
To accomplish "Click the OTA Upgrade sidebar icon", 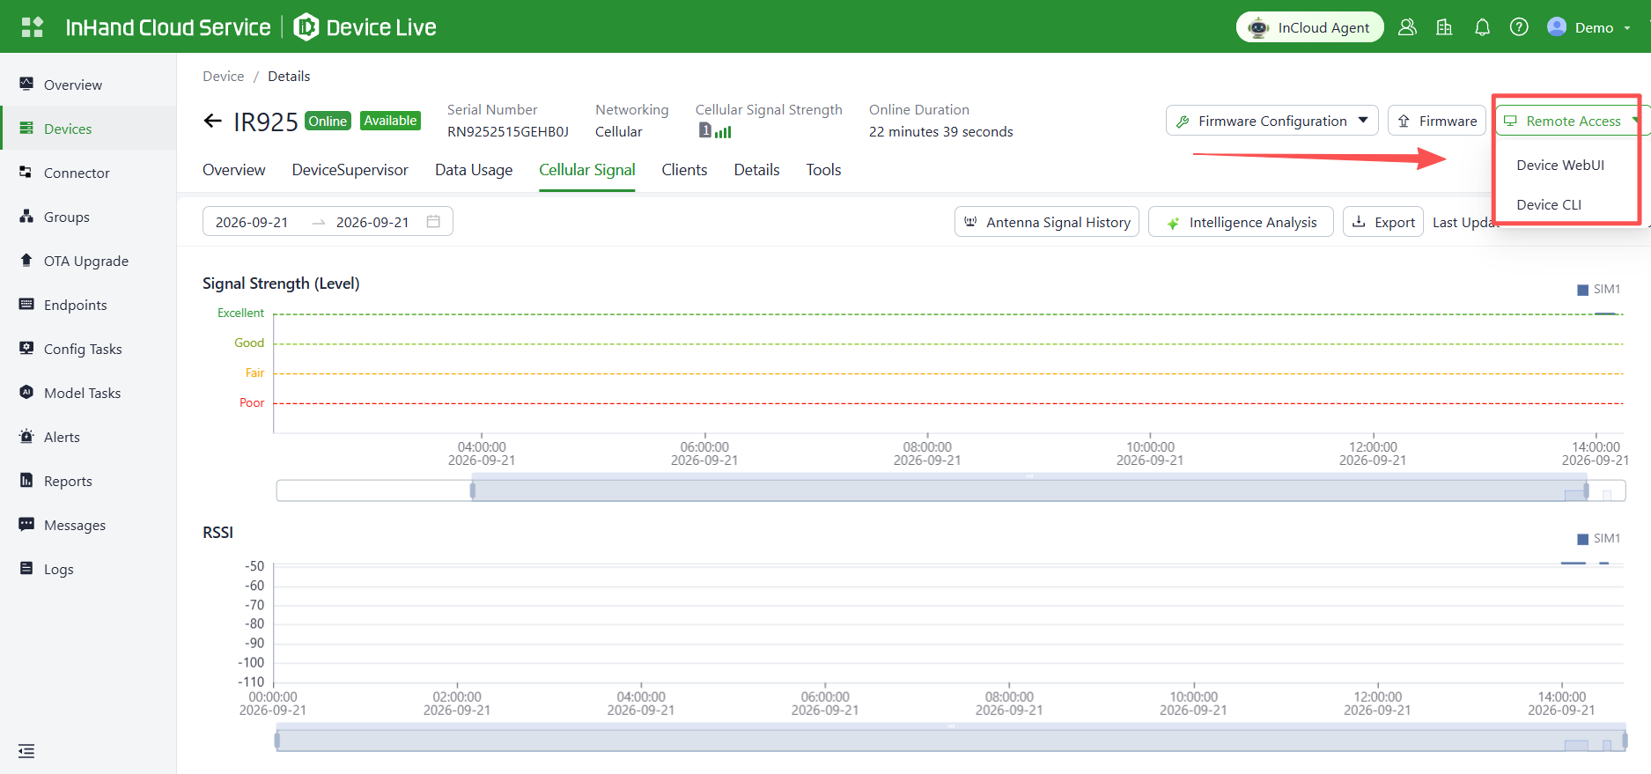I will [26, 260].
